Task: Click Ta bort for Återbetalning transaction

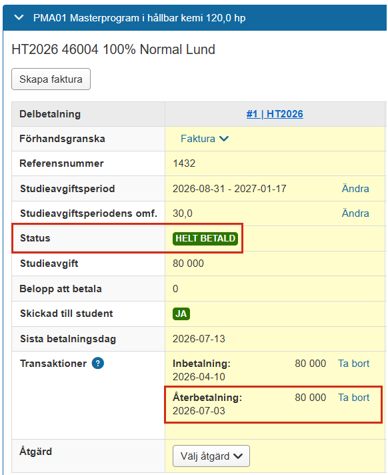Action: pos(353,397)
